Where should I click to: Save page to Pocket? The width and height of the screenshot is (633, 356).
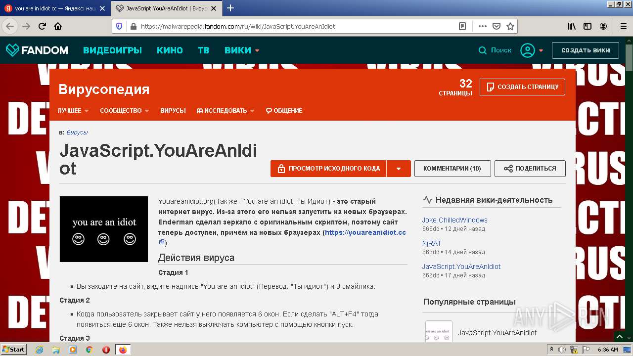[x=497, y=26]
